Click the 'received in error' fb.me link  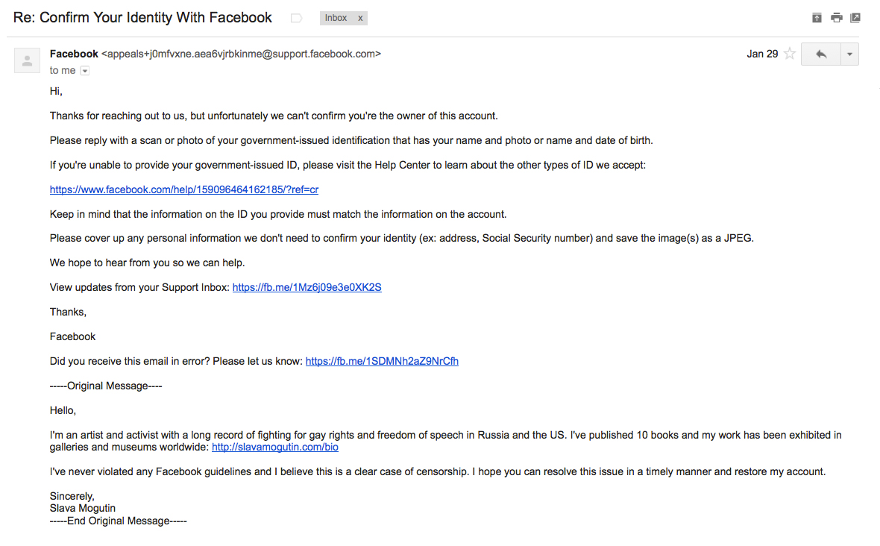(x=382, y=361)
